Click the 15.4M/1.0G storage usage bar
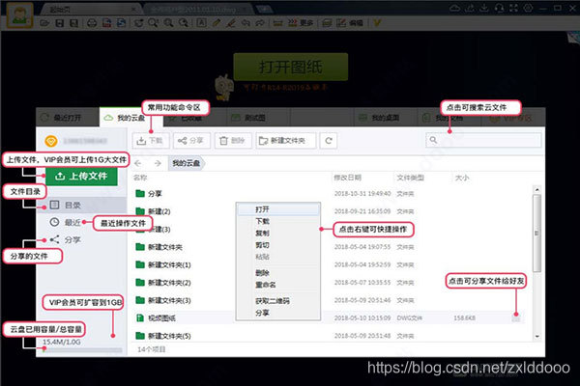 (82, 349)
